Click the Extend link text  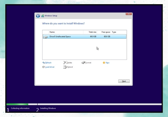point(70,67)
